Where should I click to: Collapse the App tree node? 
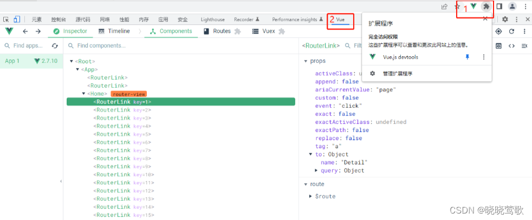(x=77, y=69)
